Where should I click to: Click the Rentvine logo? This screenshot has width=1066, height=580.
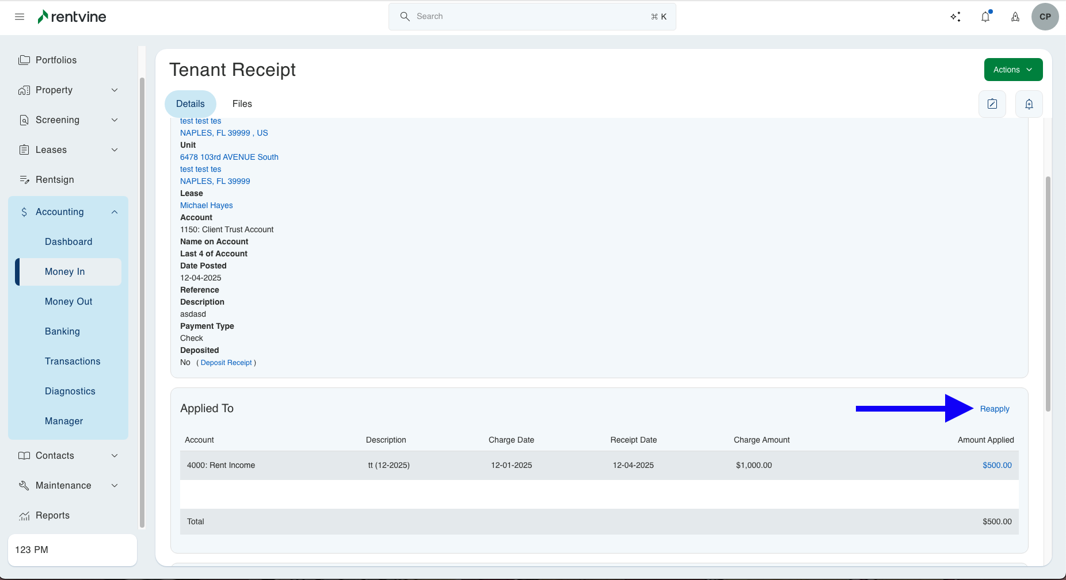click(x=72, y=17)
